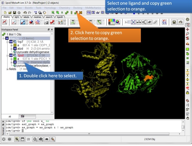Expand the fields tree node

click(7, 69)
